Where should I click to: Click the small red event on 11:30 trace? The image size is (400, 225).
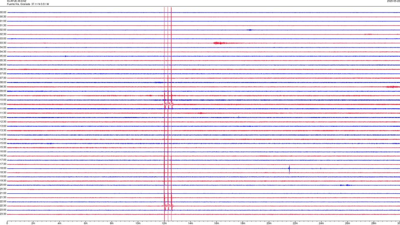click(201, 113)
